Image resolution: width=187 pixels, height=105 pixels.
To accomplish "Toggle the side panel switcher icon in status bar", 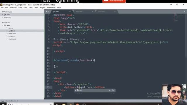I will point(3,101).
